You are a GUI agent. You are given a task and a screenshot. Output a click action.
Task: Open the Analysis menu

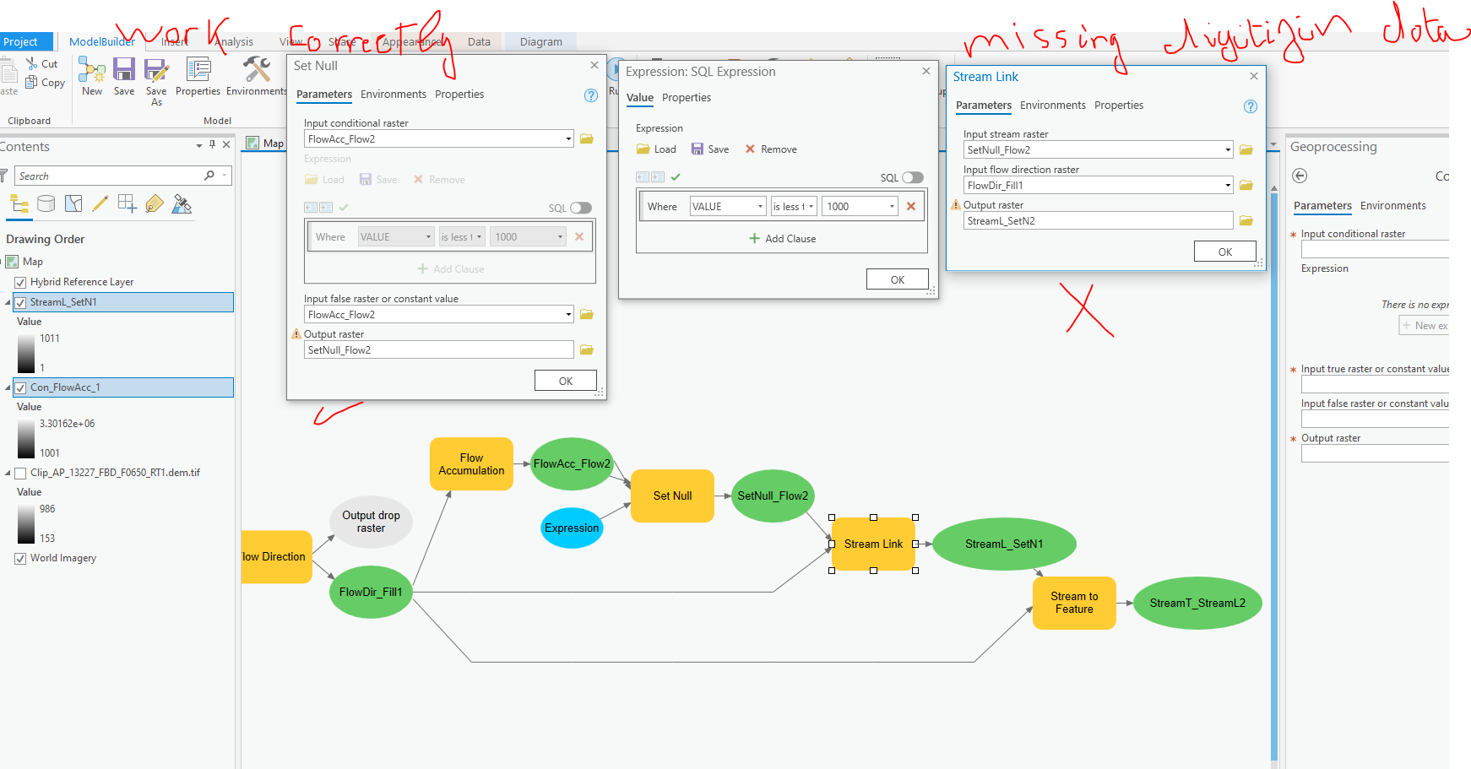pos(232,41)
